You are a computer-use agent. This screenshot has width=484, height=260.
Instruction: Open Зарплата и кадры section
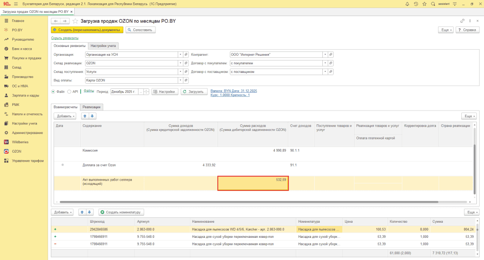tap(26, 95)
